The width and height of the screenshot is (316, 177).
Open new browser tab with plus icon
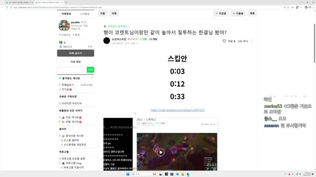pos(66,2)
